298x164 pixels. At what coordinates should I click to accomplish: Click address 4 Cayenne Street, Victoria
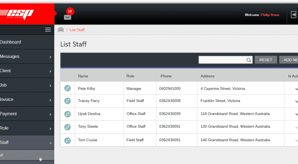[x=223, y=89]
